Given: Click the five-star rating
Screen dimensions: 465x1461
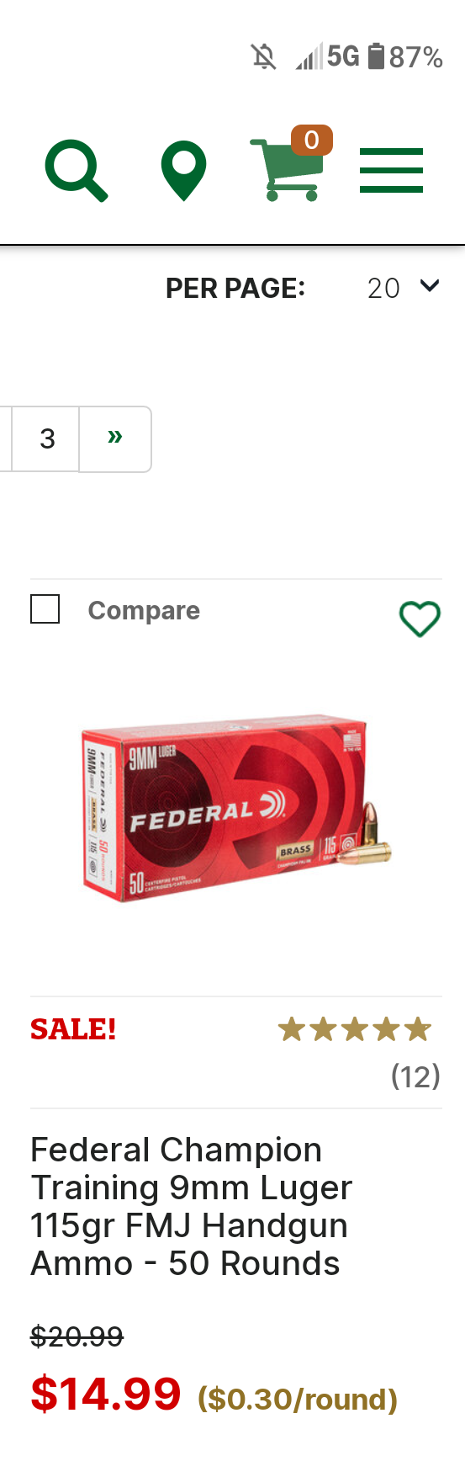Looking at the screenshot, I should pos(355,1028).
